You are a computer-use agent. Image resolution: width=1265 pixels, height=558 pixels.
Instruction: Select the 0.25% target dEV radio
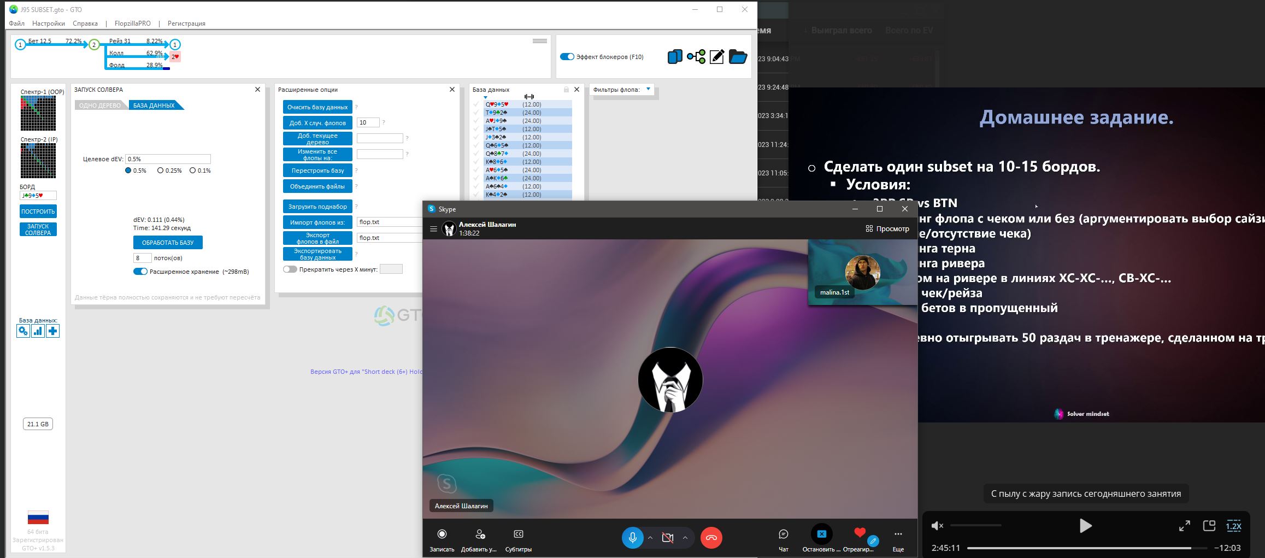[160, 171]
